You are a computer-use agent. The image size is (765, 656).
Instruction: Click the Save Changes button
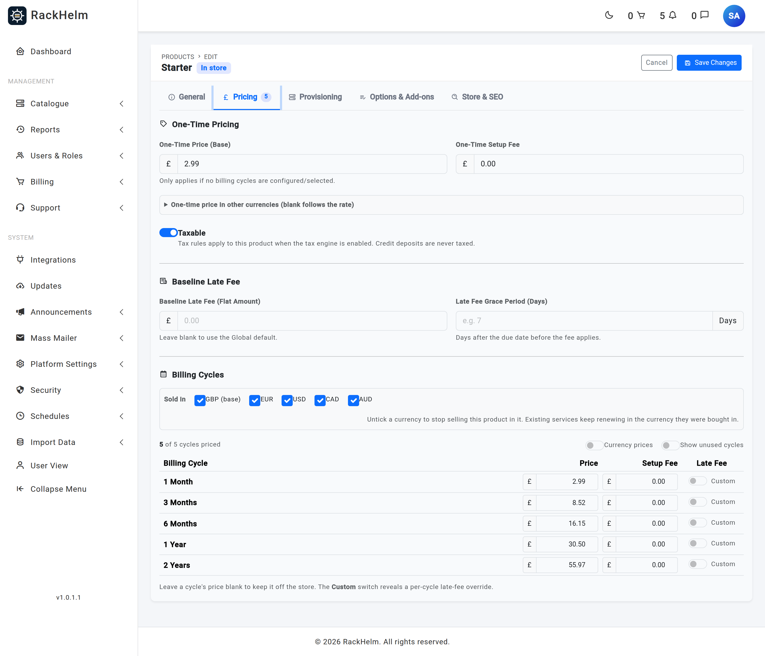click(x=709, y=63)
